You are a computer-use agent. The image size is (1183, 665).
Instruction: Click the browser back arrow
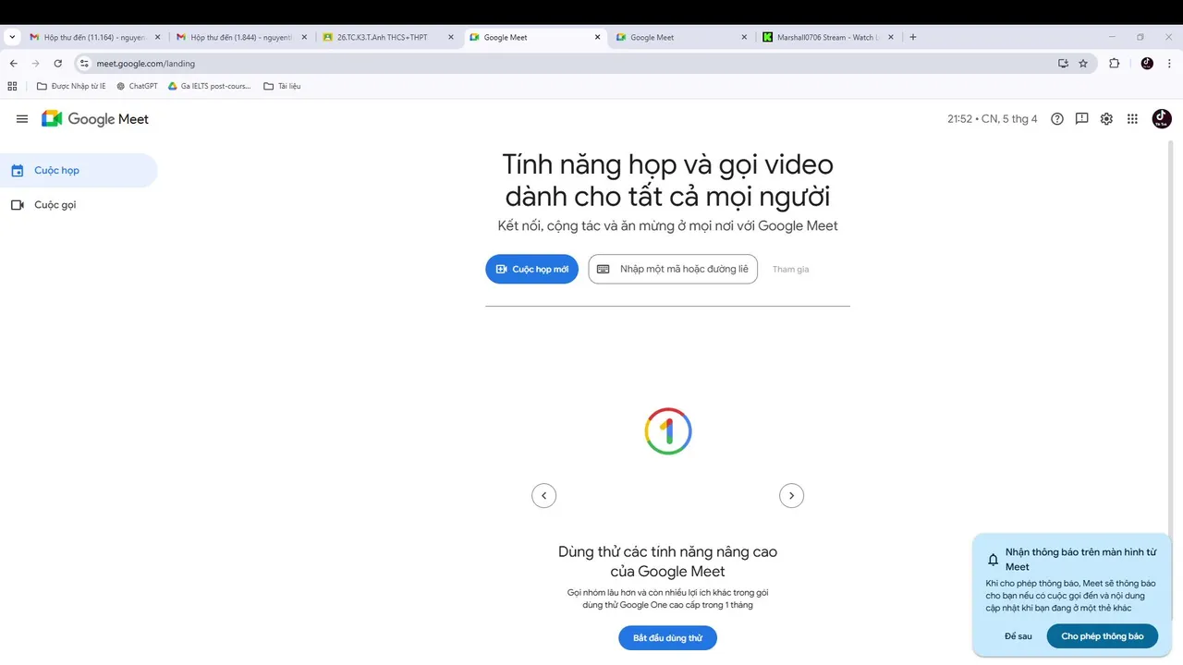pyautogui.click(x=14, y=64)
